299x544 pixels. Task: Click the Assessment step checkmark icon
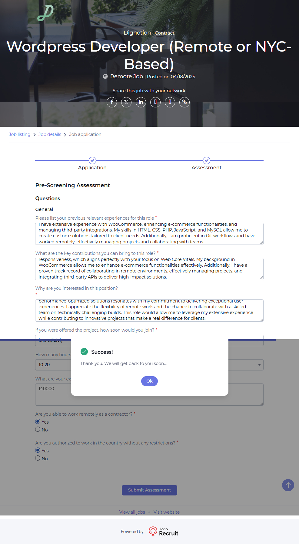(207, 160)
